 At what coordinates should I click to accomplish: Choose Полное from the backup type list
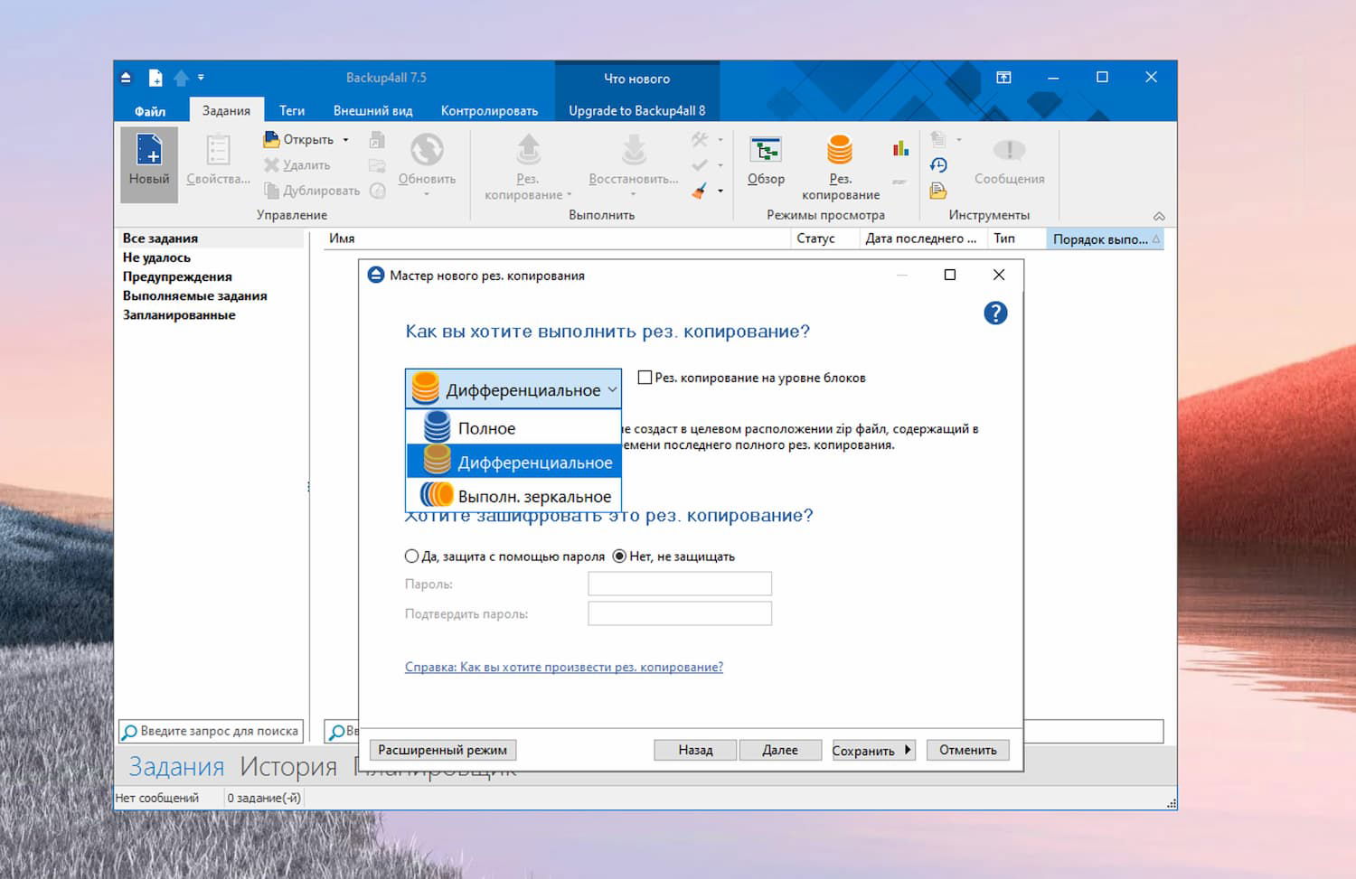[x=488, y=427]
